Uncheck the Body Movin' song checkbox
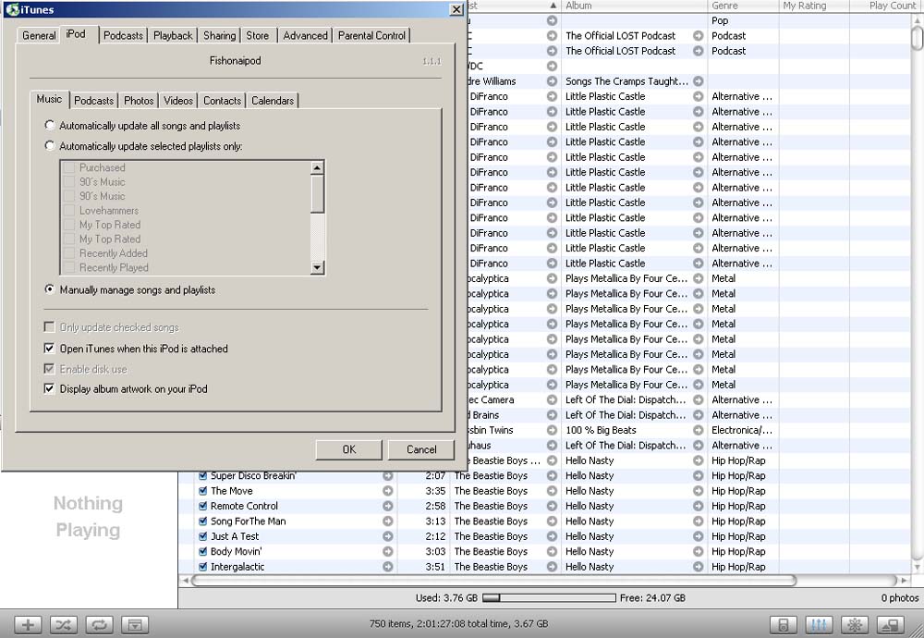924x638 pixels. click(x=202, y=552)
